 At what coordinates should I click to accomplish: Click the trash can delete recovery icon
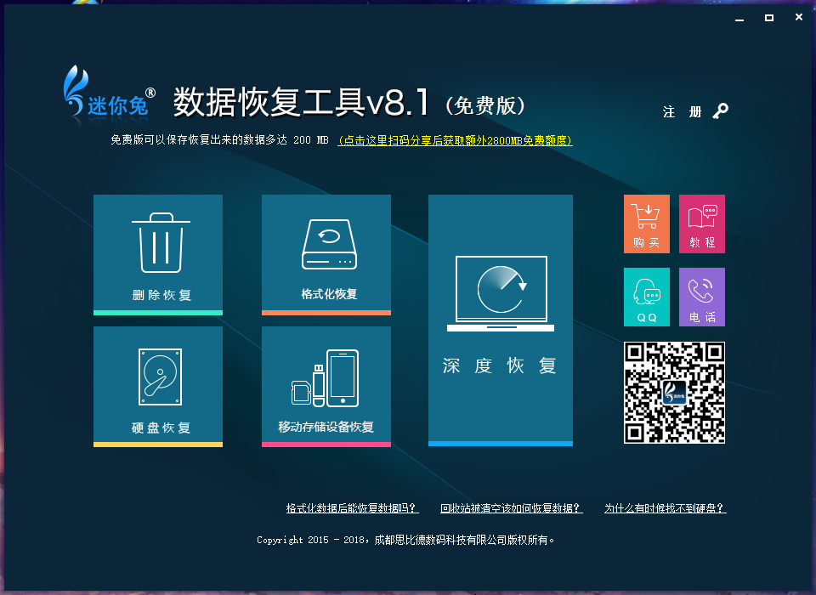pos(161,243)
